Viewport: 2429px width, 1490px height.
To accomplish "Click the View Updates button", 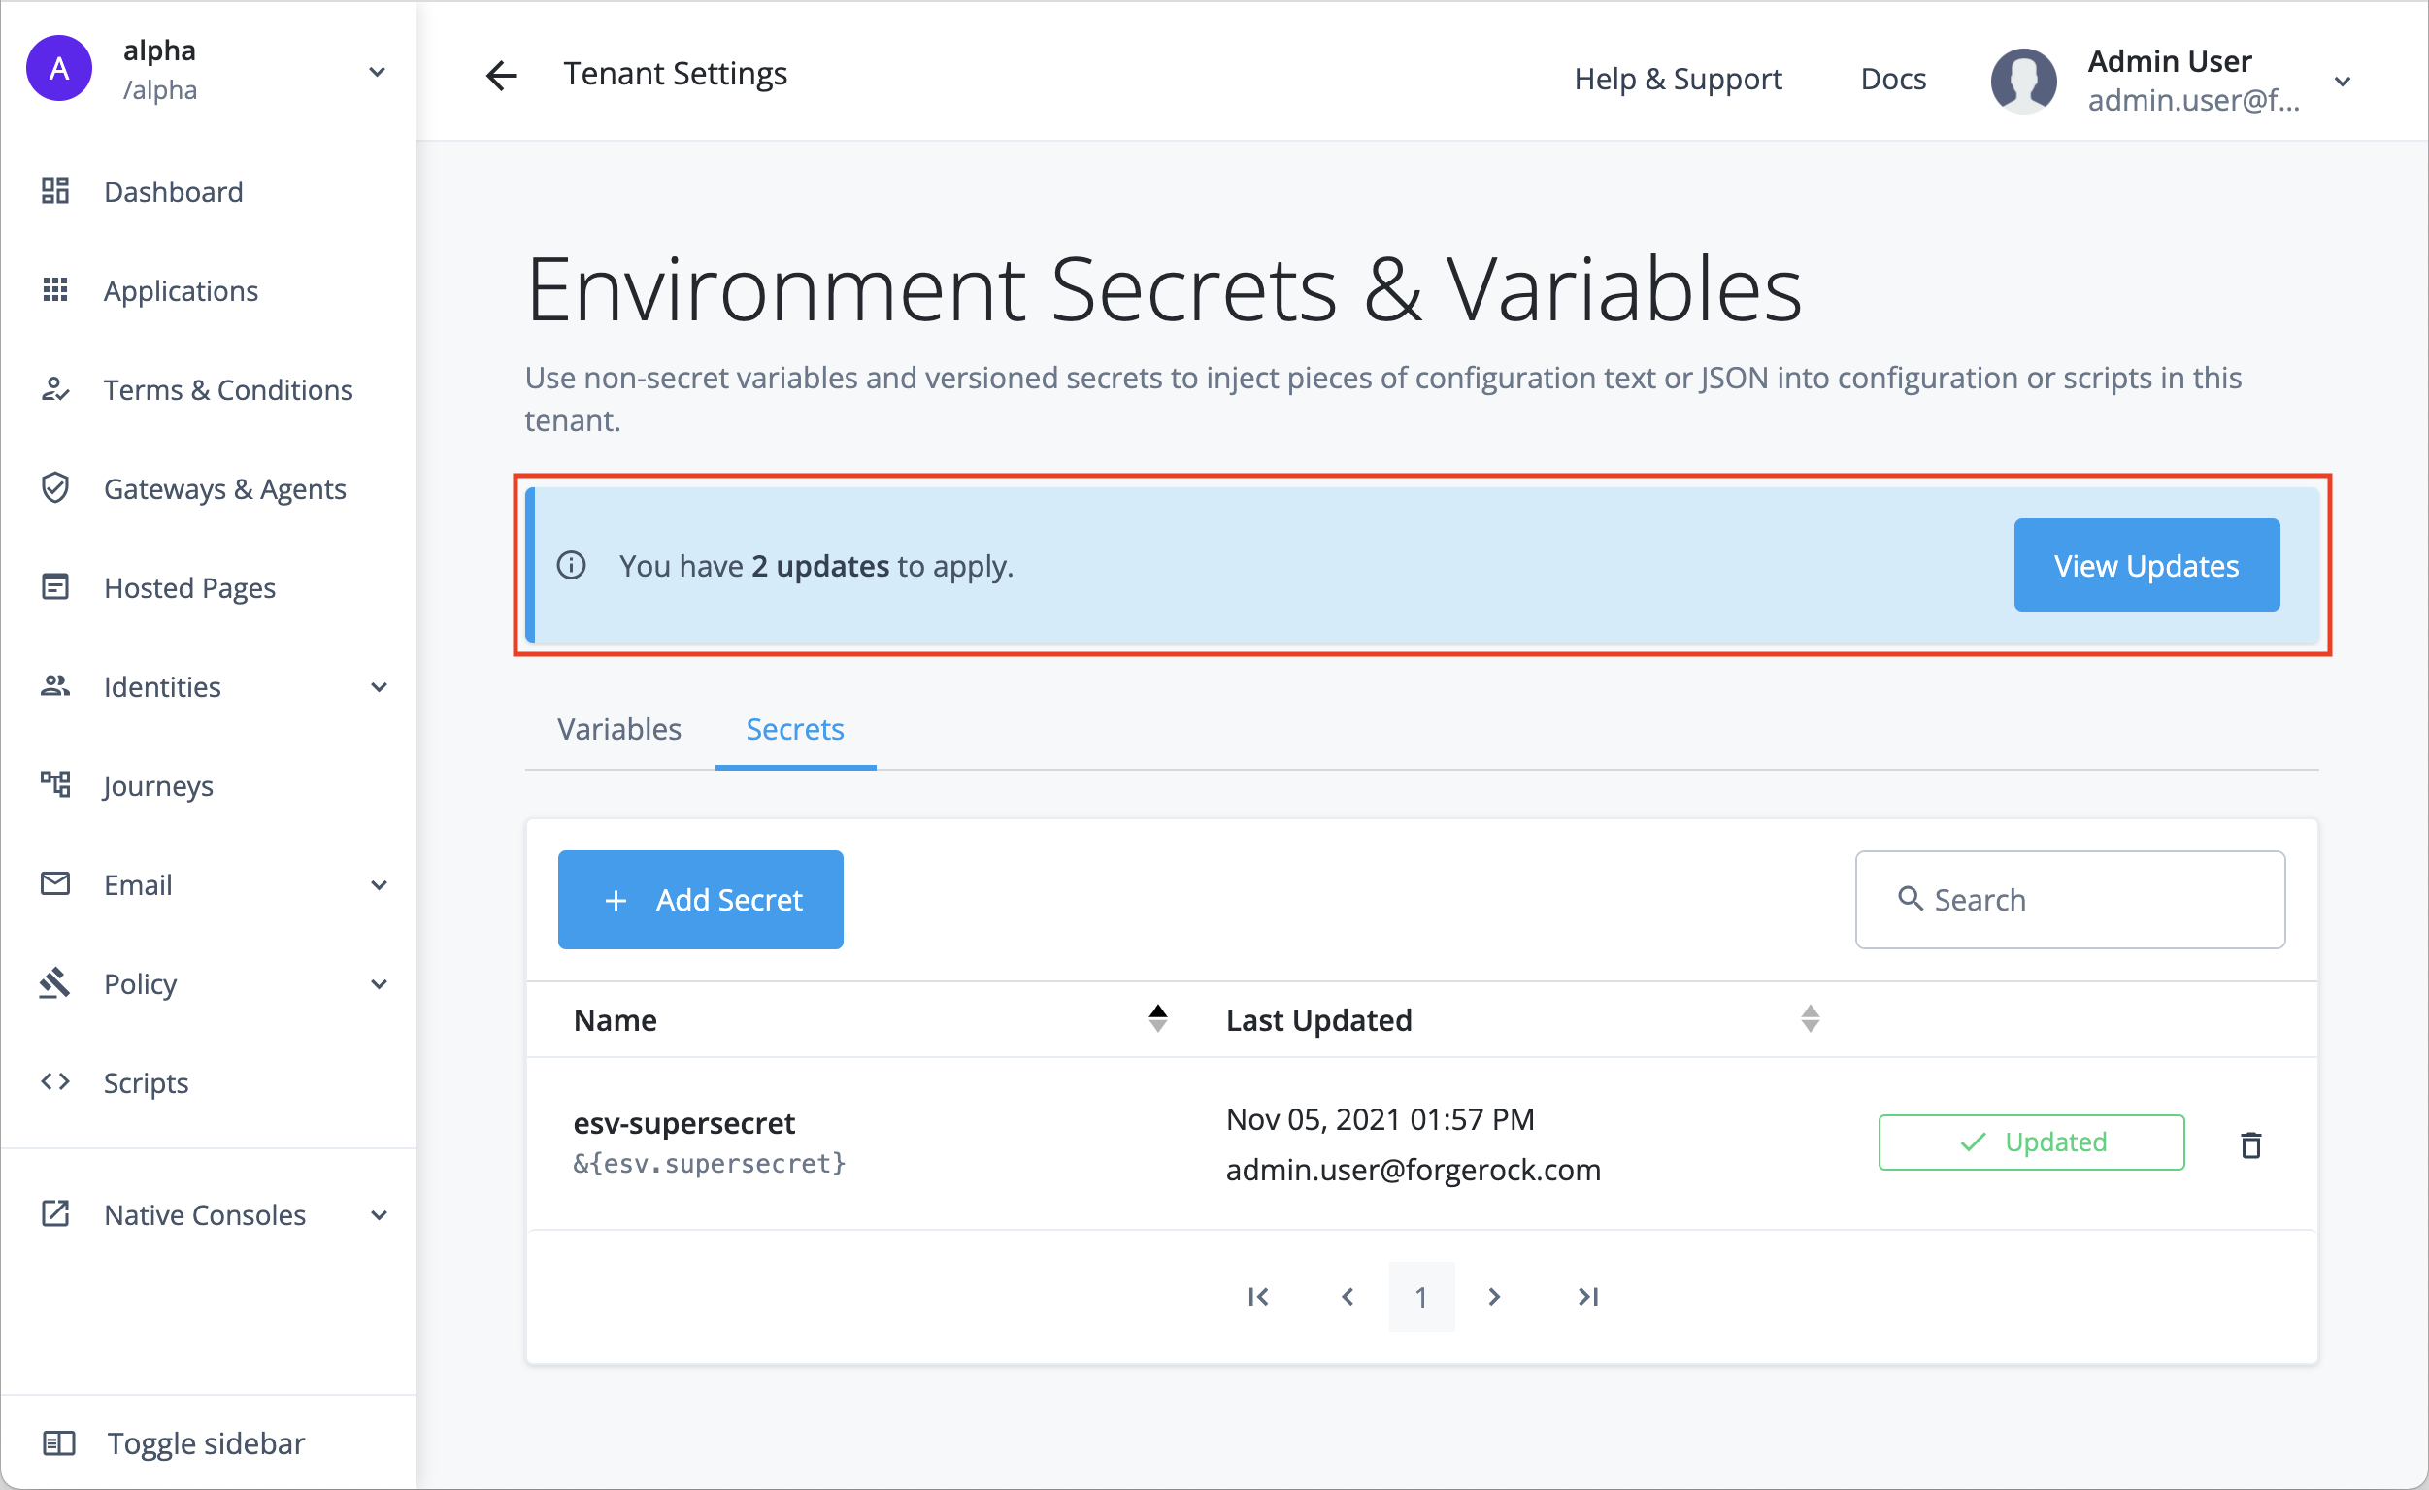I will [2146, 566].
